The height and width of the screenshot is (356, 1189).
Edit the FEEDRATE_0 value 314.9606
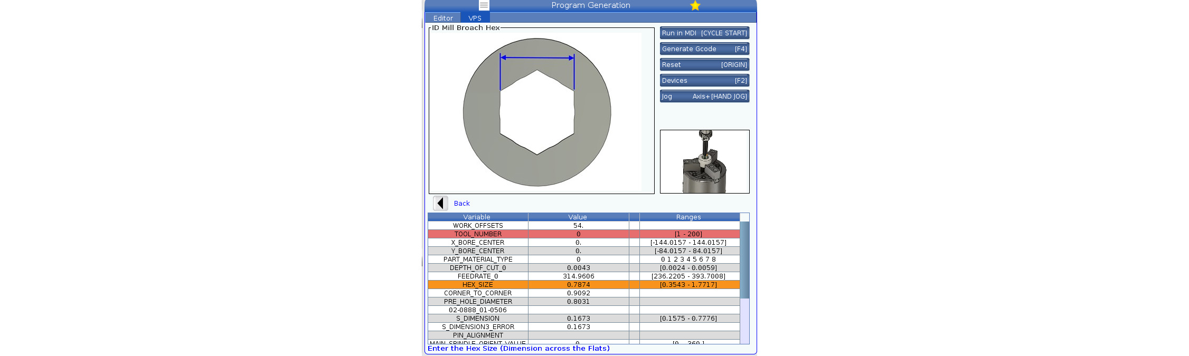[x=578, y=276]
